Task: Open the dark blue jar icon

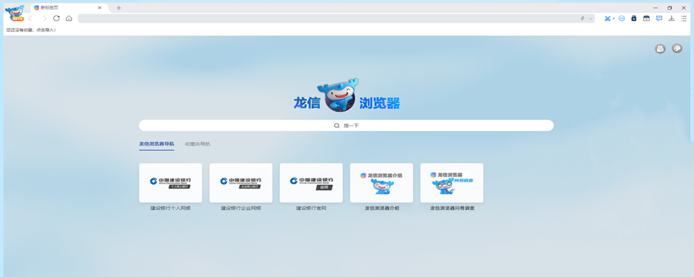Action: pos(634,18)
